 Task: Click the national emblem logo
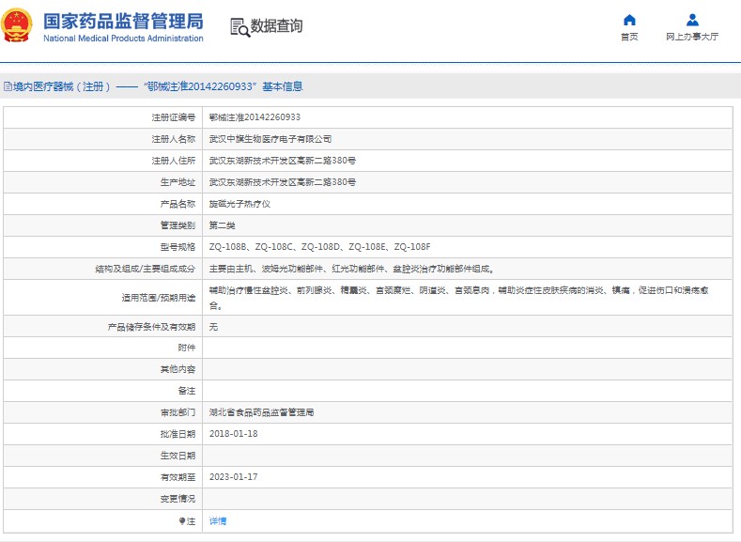17,25
